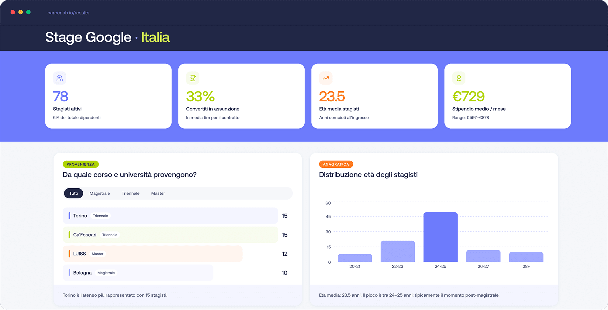Select the green PROVENIENZA badge
The height and width of the screenshot is (310, 608).
(x=81, y=164)
